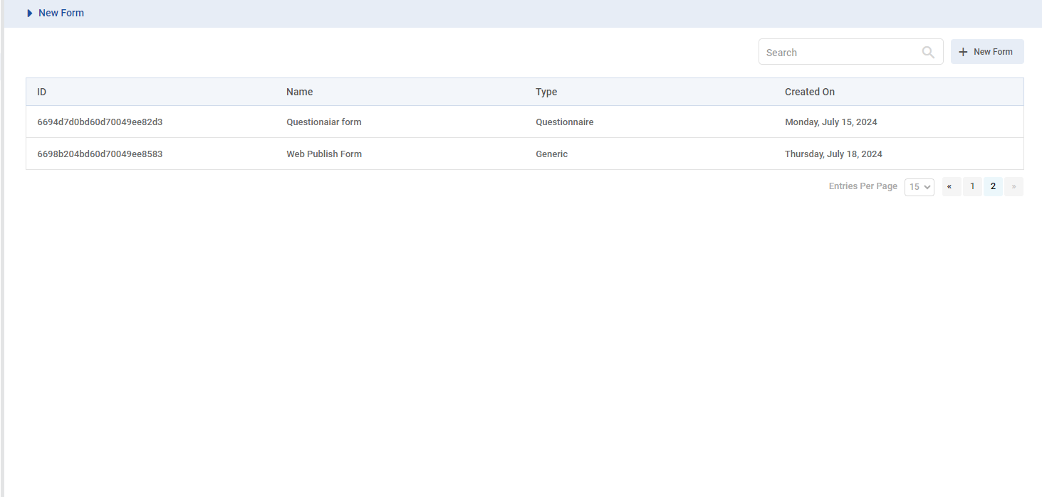This screenshot has height=497, width=1042.
Task: Click the search magnifier icon
Action: click(928, 52)
